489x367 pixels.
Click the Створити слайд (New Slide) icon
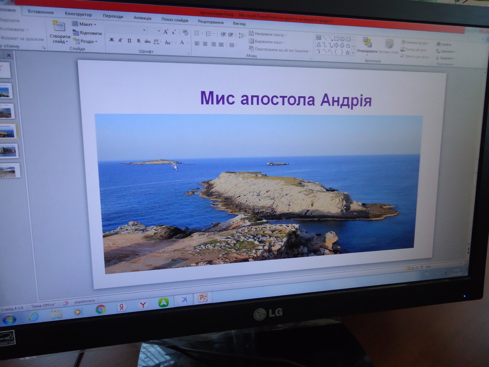pos(59,27)
